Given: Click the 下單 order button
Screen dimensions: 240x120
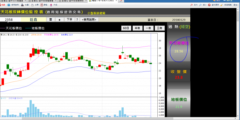Looking at the screenshot, I should click(x=69, y=20).
